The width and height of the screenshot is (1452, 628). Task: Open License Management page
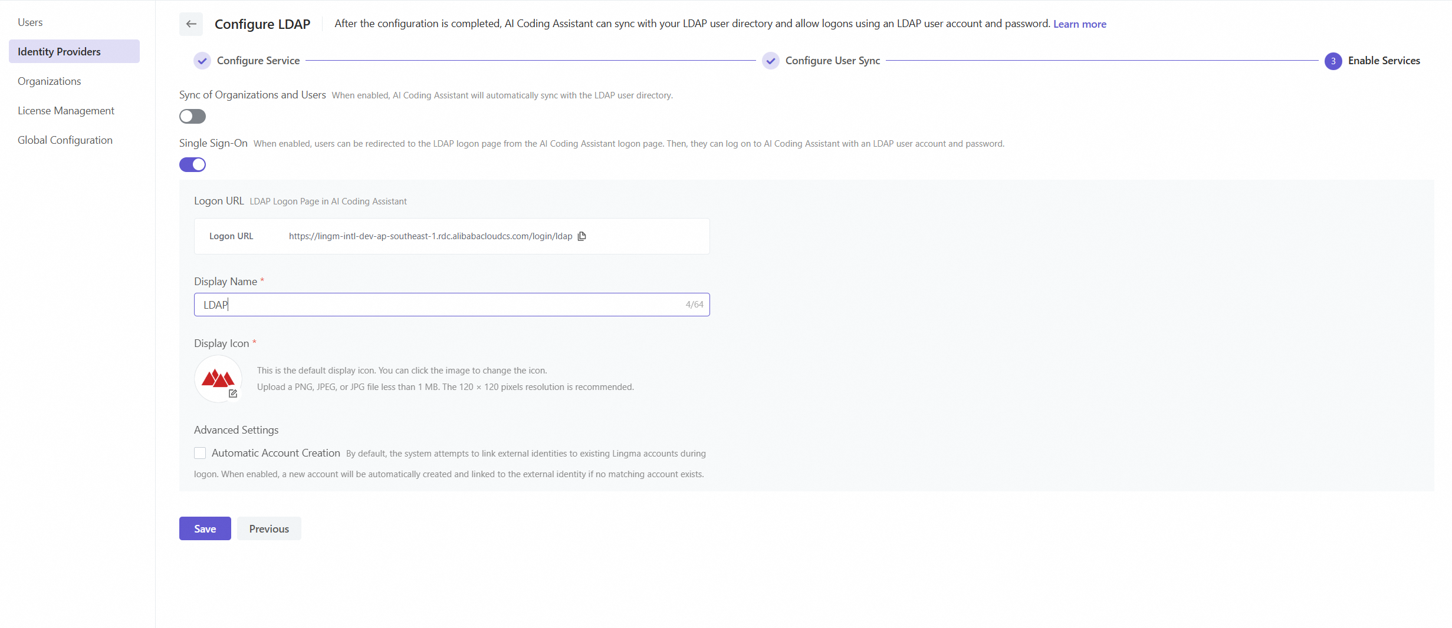[x=66, y=111]
